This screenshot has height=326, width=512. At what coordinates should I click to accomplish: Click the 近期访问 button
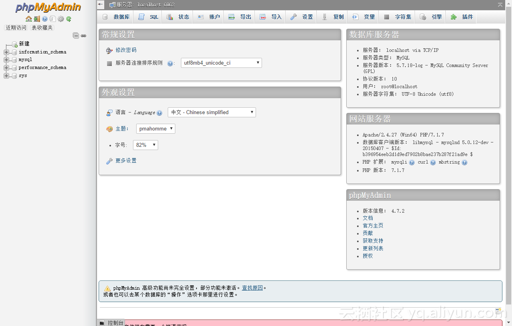coord(16,28)
